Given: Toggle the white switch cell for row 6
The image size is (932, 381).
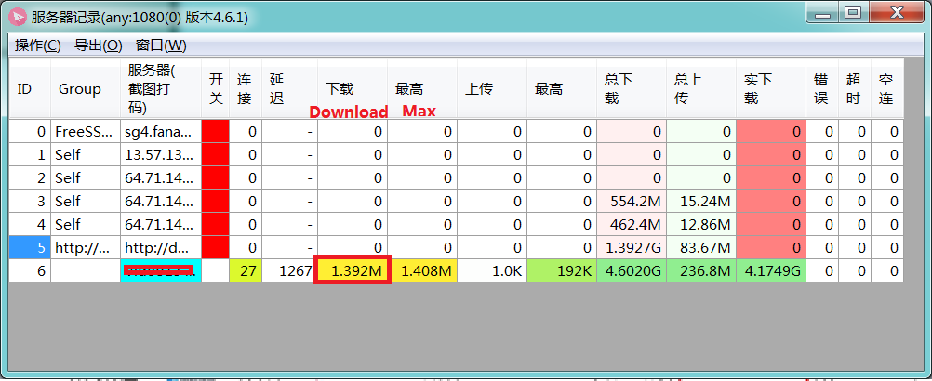Looking at the screenshot, I should coord(215,270).
